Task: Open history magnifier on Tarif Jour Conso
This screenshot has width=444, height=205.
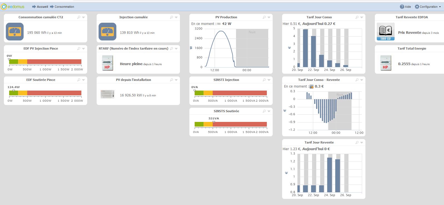Action: coord(357,17)
